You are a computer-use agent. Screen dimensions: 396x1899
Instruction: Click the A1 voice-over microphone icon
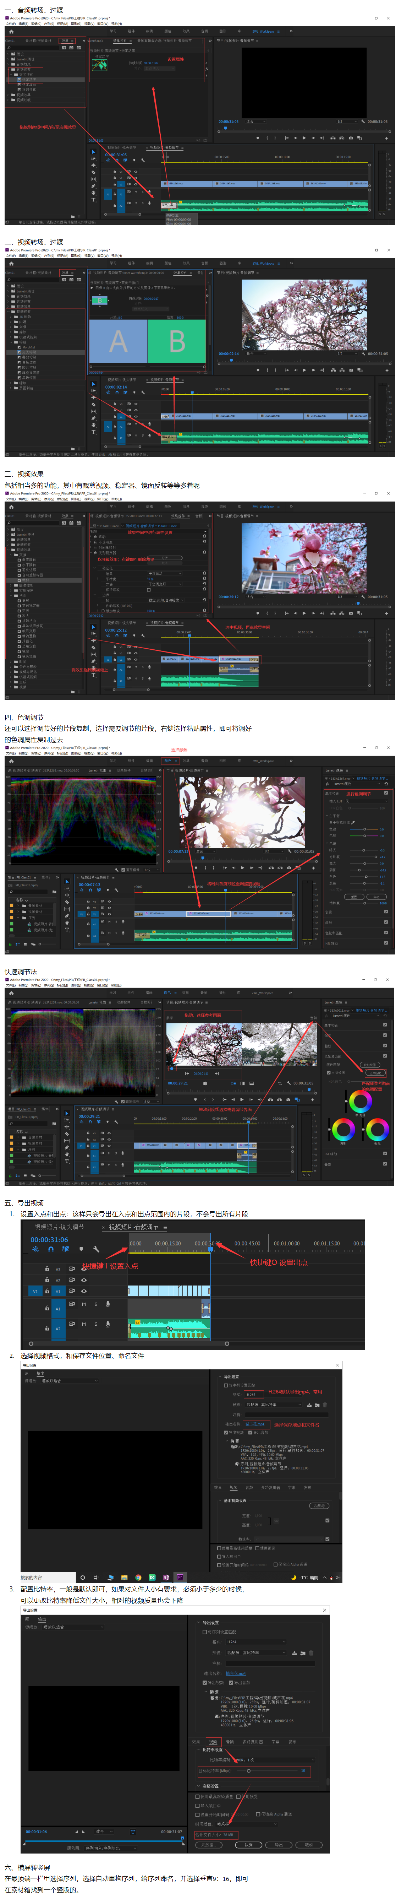click(108, 1303)
